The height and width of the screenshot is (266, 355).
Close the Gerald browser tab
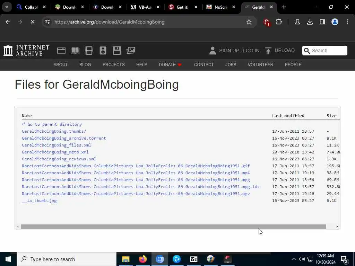271,7
